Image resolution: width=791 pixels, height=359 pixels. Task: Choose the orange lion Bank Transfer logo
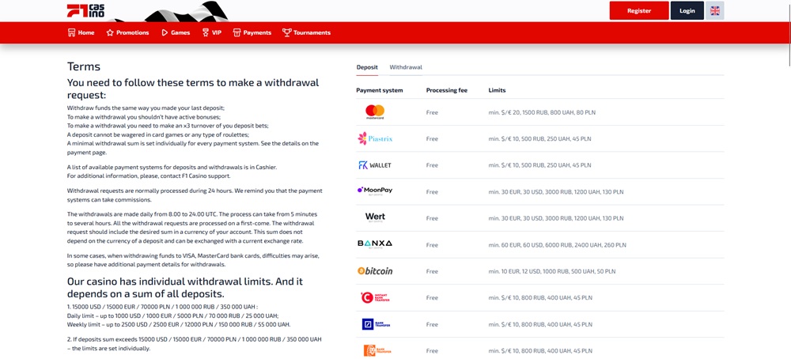[x=377, y=350]
